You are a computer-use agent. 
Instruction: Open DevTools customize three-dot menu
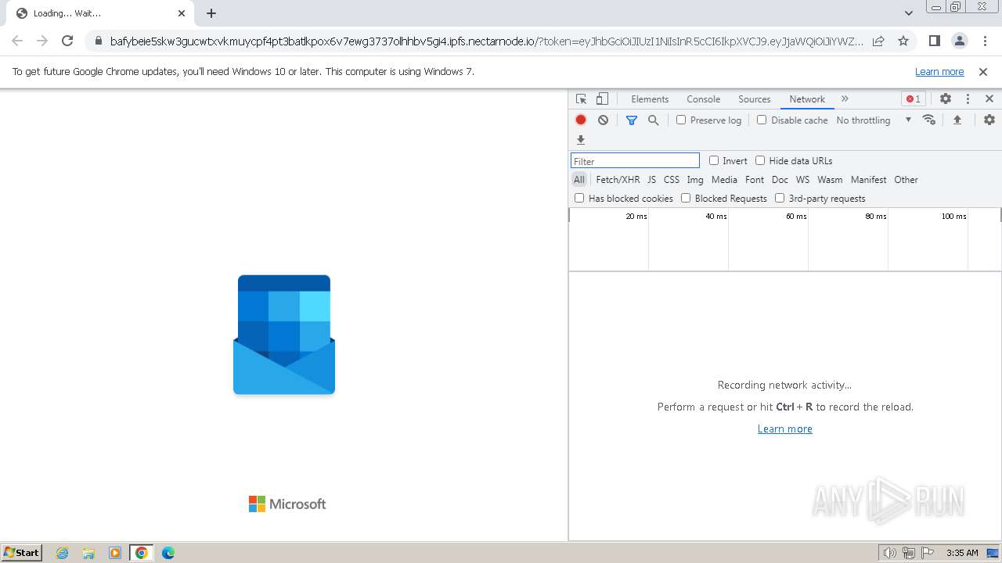tap(968, 99)
